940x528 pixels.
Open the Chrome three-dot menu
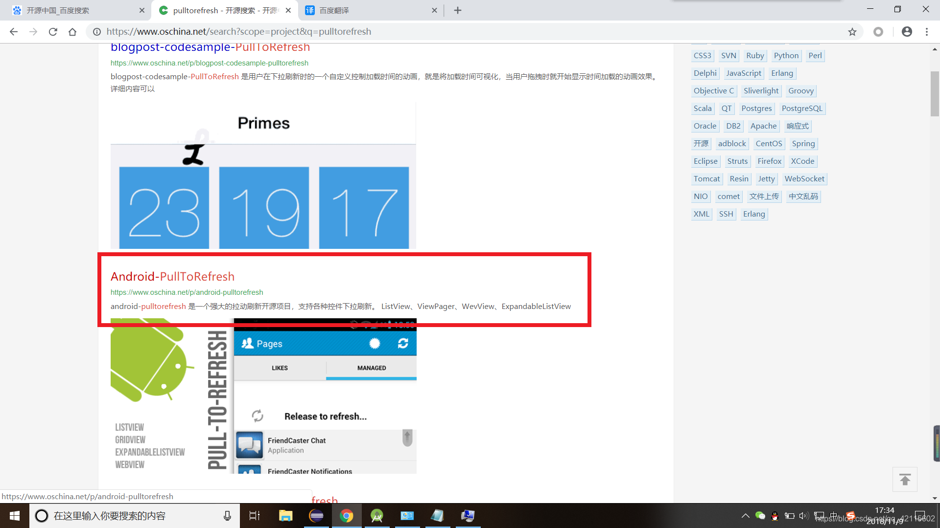[x=927, y=32]
